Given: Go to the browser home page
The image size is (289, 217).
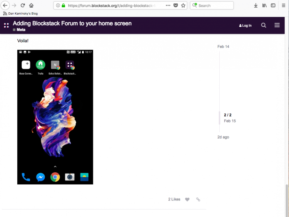Looking at the screenshot, I should click(31, 5).
